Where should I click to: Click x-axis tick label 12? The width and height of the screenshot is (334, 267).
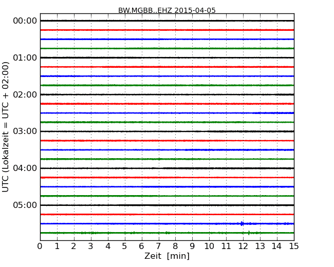(x=243, y=246)
